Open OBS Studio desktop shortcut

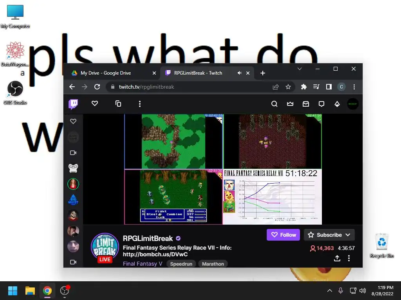click(15, 93)
